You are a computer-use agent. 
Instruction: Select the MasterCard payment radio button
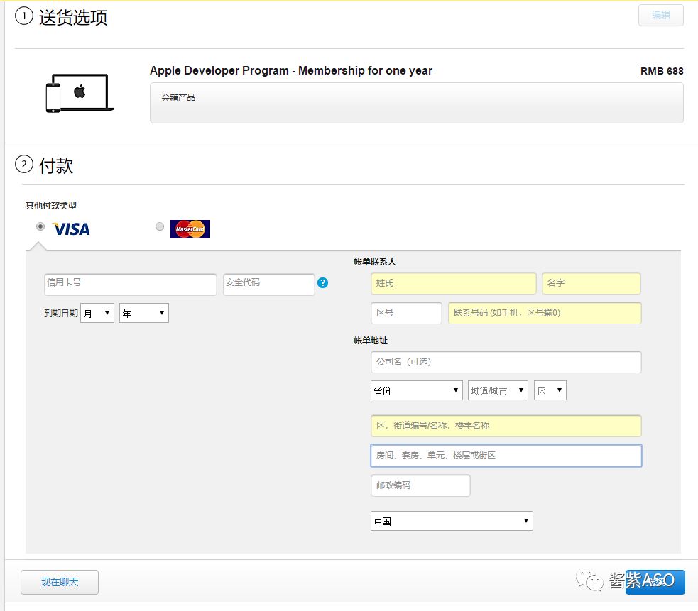pyautogui.click(x=159, y=226)
